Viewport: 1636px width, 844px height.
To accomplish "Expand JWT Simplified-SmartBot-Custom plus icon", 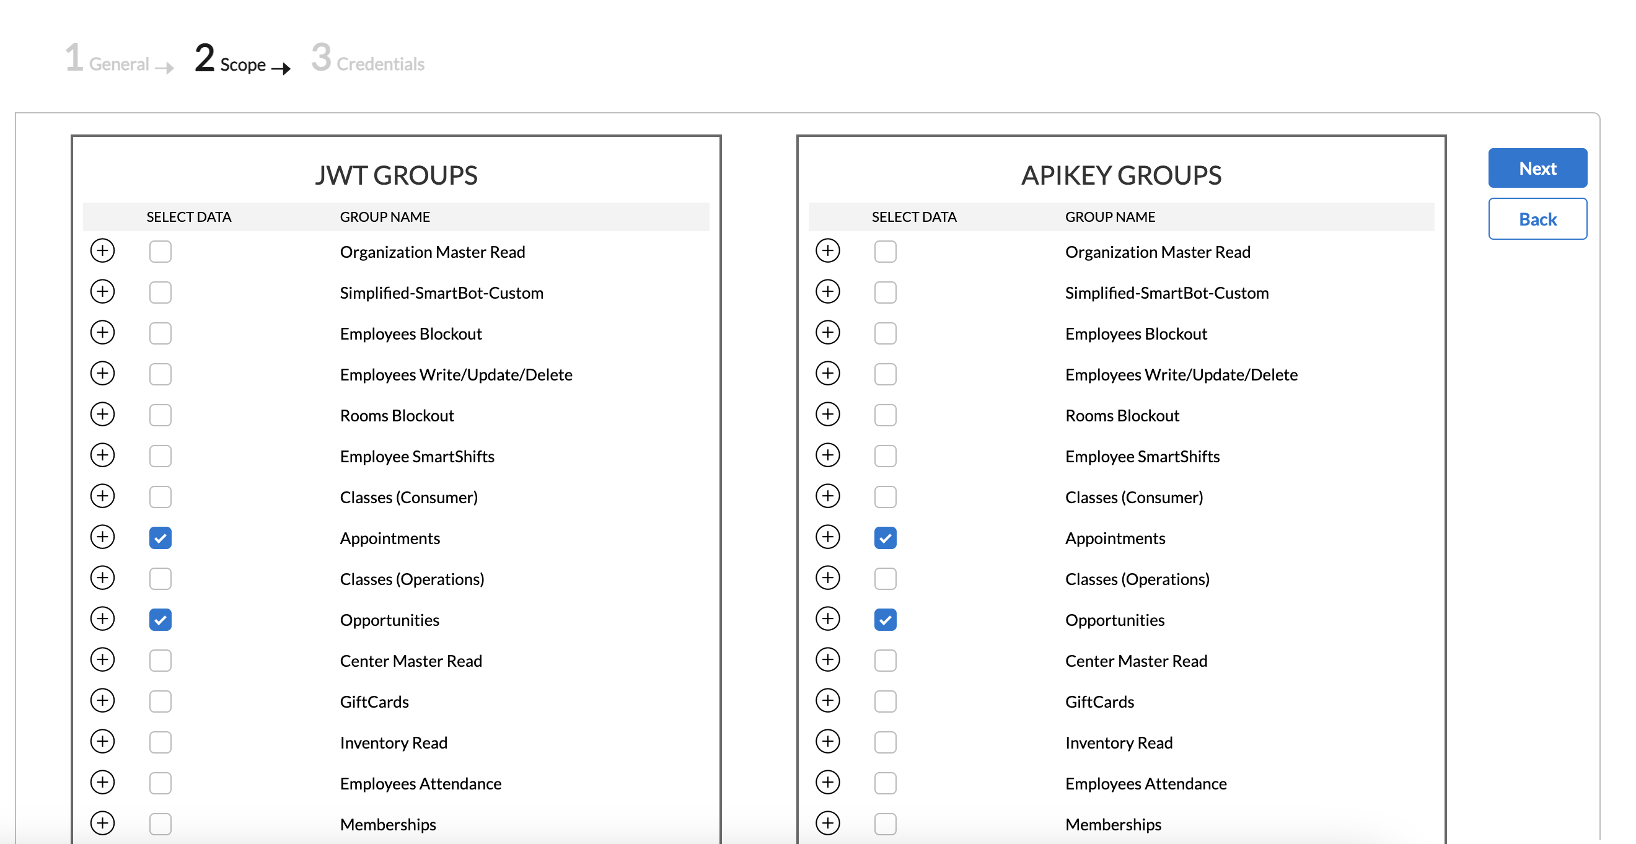I will (102, 291).
